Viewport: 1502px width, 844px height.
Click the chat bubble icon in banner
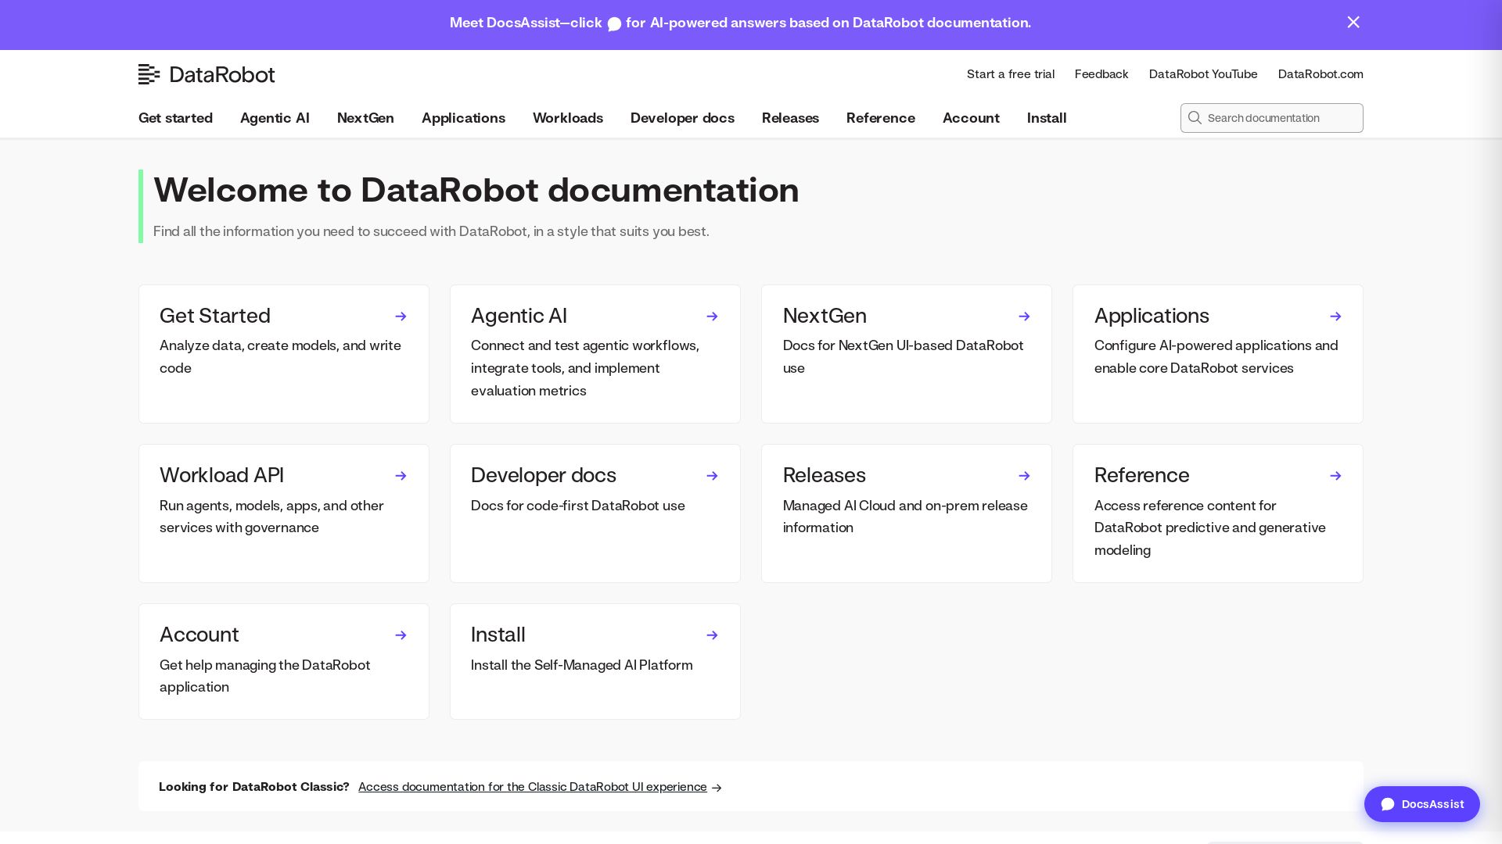coord(614,24)
